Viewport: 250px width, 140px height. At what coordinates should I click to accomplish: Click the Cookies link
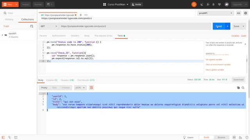[235, 36]
